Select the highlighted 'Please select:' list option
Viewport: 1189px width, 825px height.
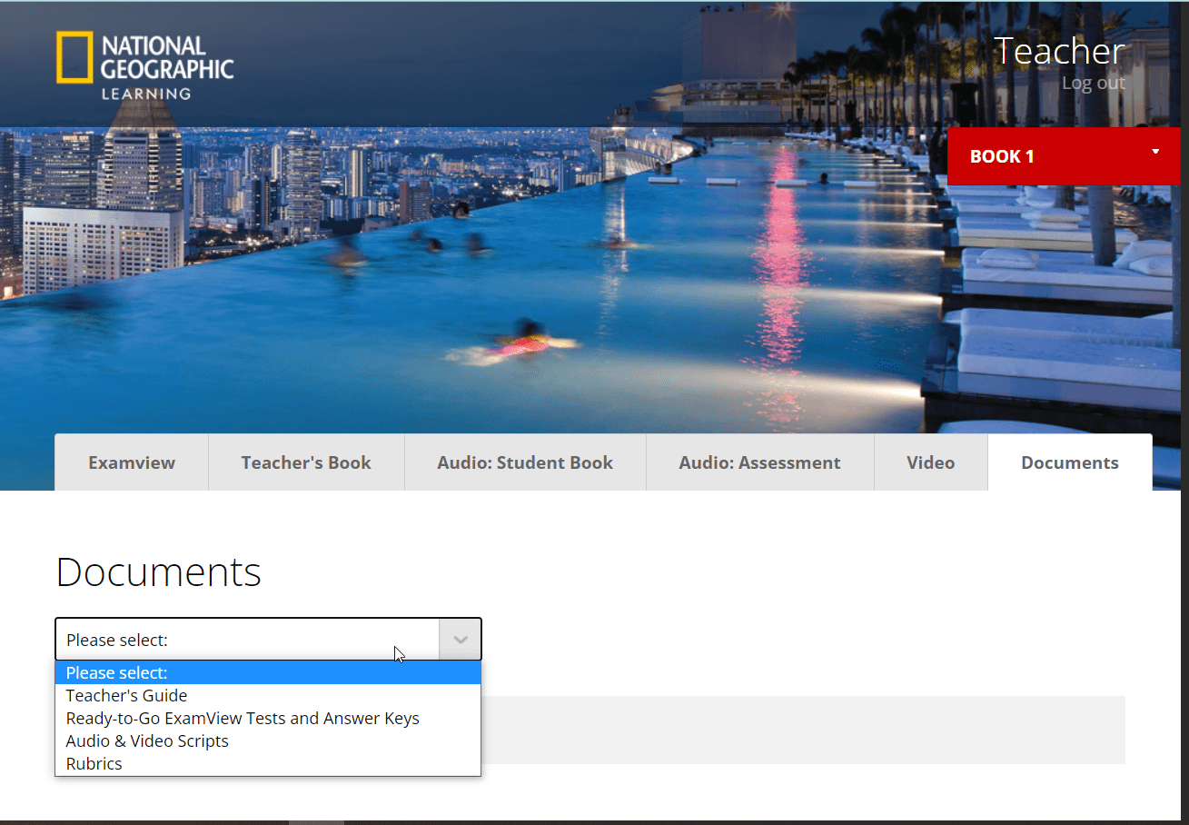coord(116,673)
